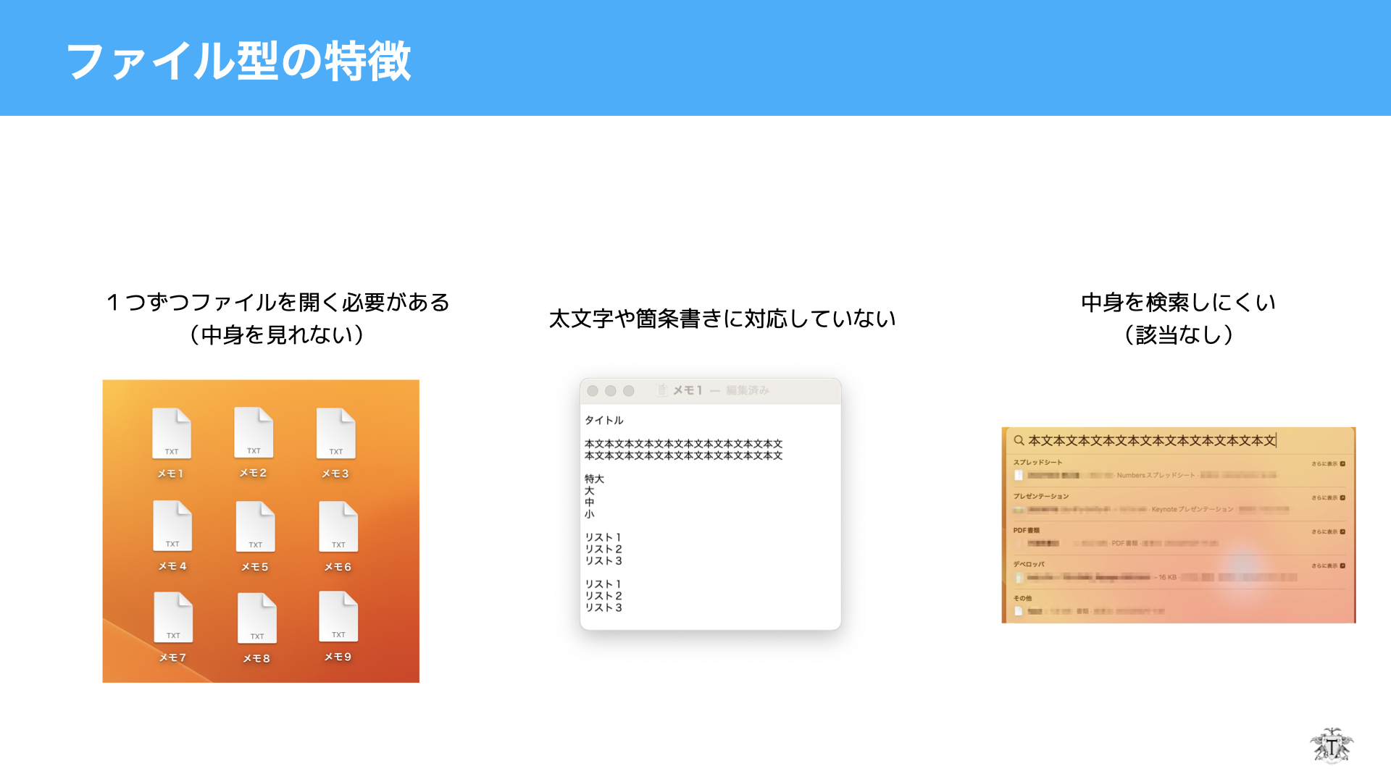This screenshot has height=782, width=1391.
Task: Place cursor on the 大 line below 特大
Action: pyautogui.click(x=590, y=491)
